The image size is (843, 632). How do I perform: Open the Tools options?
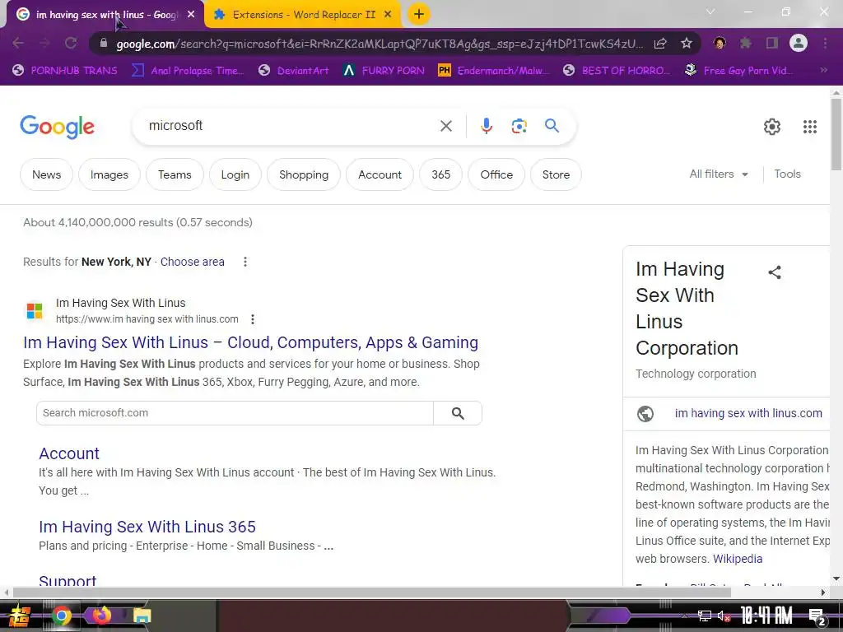(787, 174)
